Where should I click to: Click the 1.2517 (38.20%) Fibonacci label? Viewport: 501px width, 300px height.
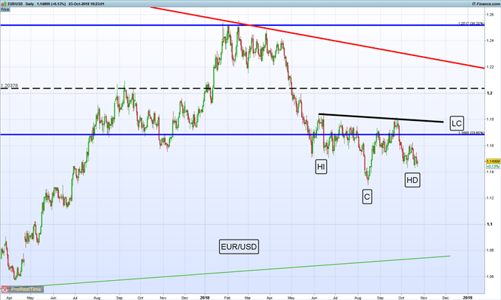(x=471, y=24)
